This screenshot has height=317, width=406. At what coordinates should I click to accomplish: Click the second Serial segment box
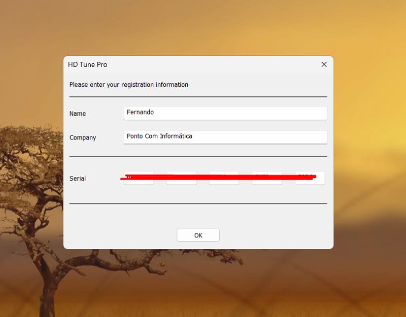[182, 178]
